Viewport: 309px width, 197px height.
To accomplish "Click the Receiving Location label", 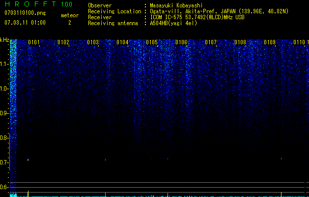I will click(114, 11).
